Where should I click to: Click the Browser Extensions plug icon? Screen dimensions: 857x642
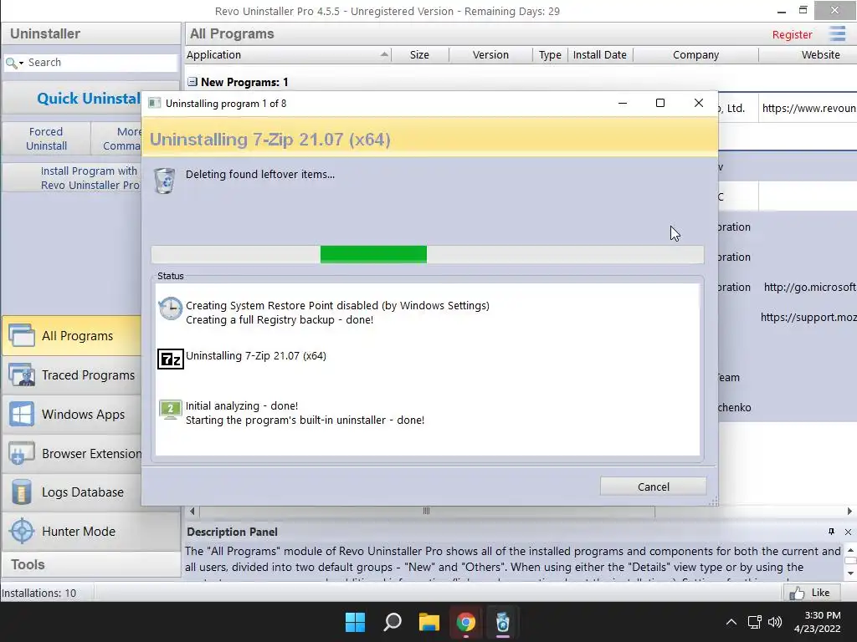(x=22, y=454)
